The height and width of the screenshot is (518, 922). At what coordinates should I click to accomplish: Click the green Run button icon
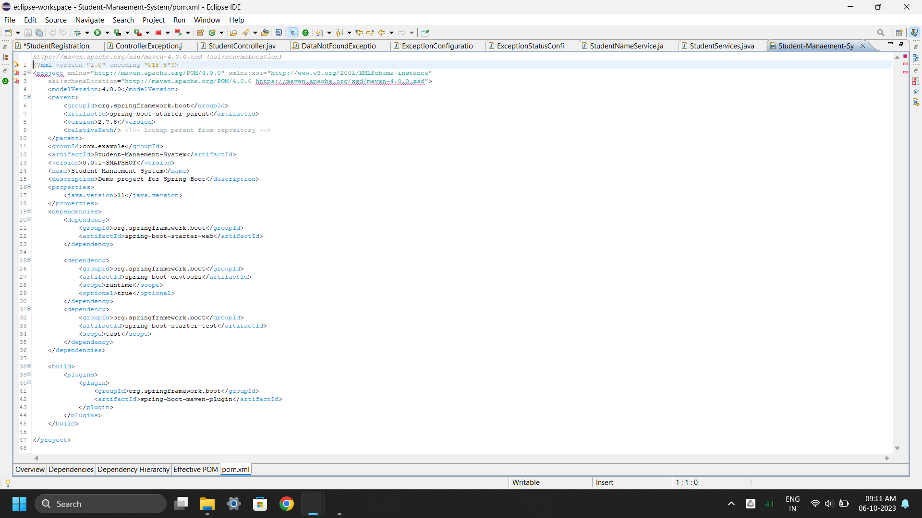pos(97,33)
